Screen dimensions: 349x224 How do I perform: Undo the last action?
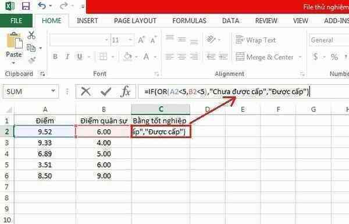point(42,6)
